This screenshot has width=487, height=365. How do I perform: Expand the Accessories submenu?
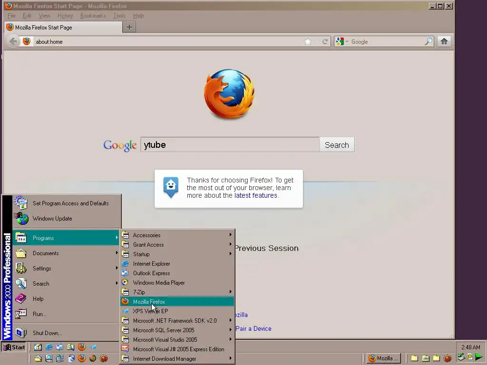(x=177, y=235)
